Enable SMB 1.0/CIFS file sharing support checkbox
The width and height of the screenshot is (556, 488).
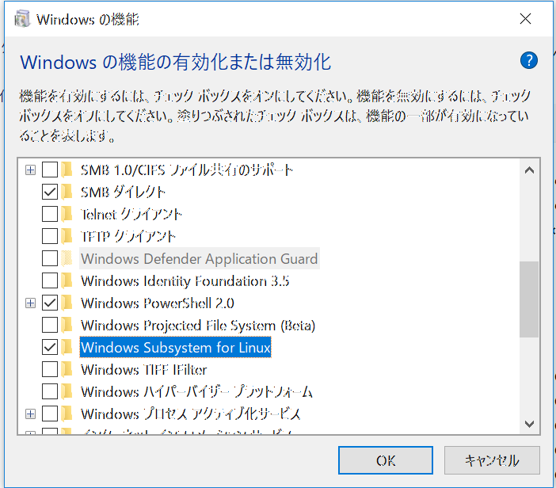tap(50, 170)
